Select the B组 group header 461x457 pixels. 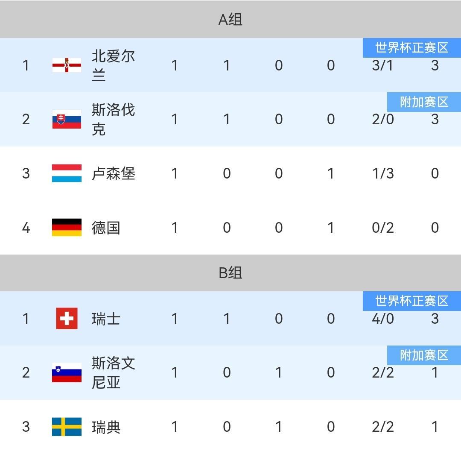[x=230, y=273]
